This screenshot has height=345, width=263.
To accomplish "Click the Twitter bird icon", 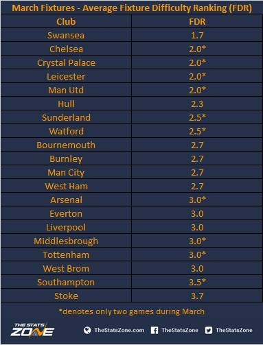I will [209, 331].
